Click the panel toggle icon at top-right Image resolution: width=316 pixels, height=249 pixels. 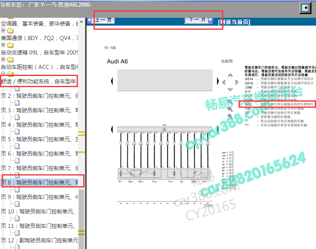306,8
